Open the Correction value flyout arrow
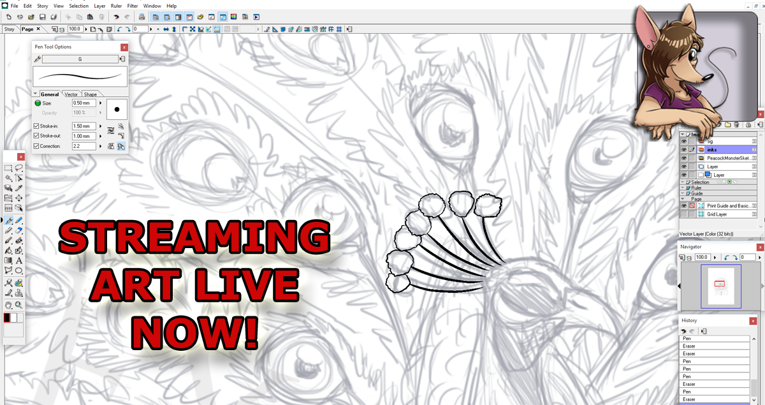The width and height of the screenshot is (765, 405). (x=100, y=146)
